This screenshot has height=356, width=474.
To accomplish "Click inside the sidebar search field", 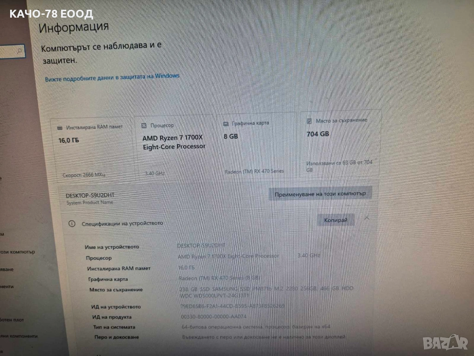I will [12, 51].
